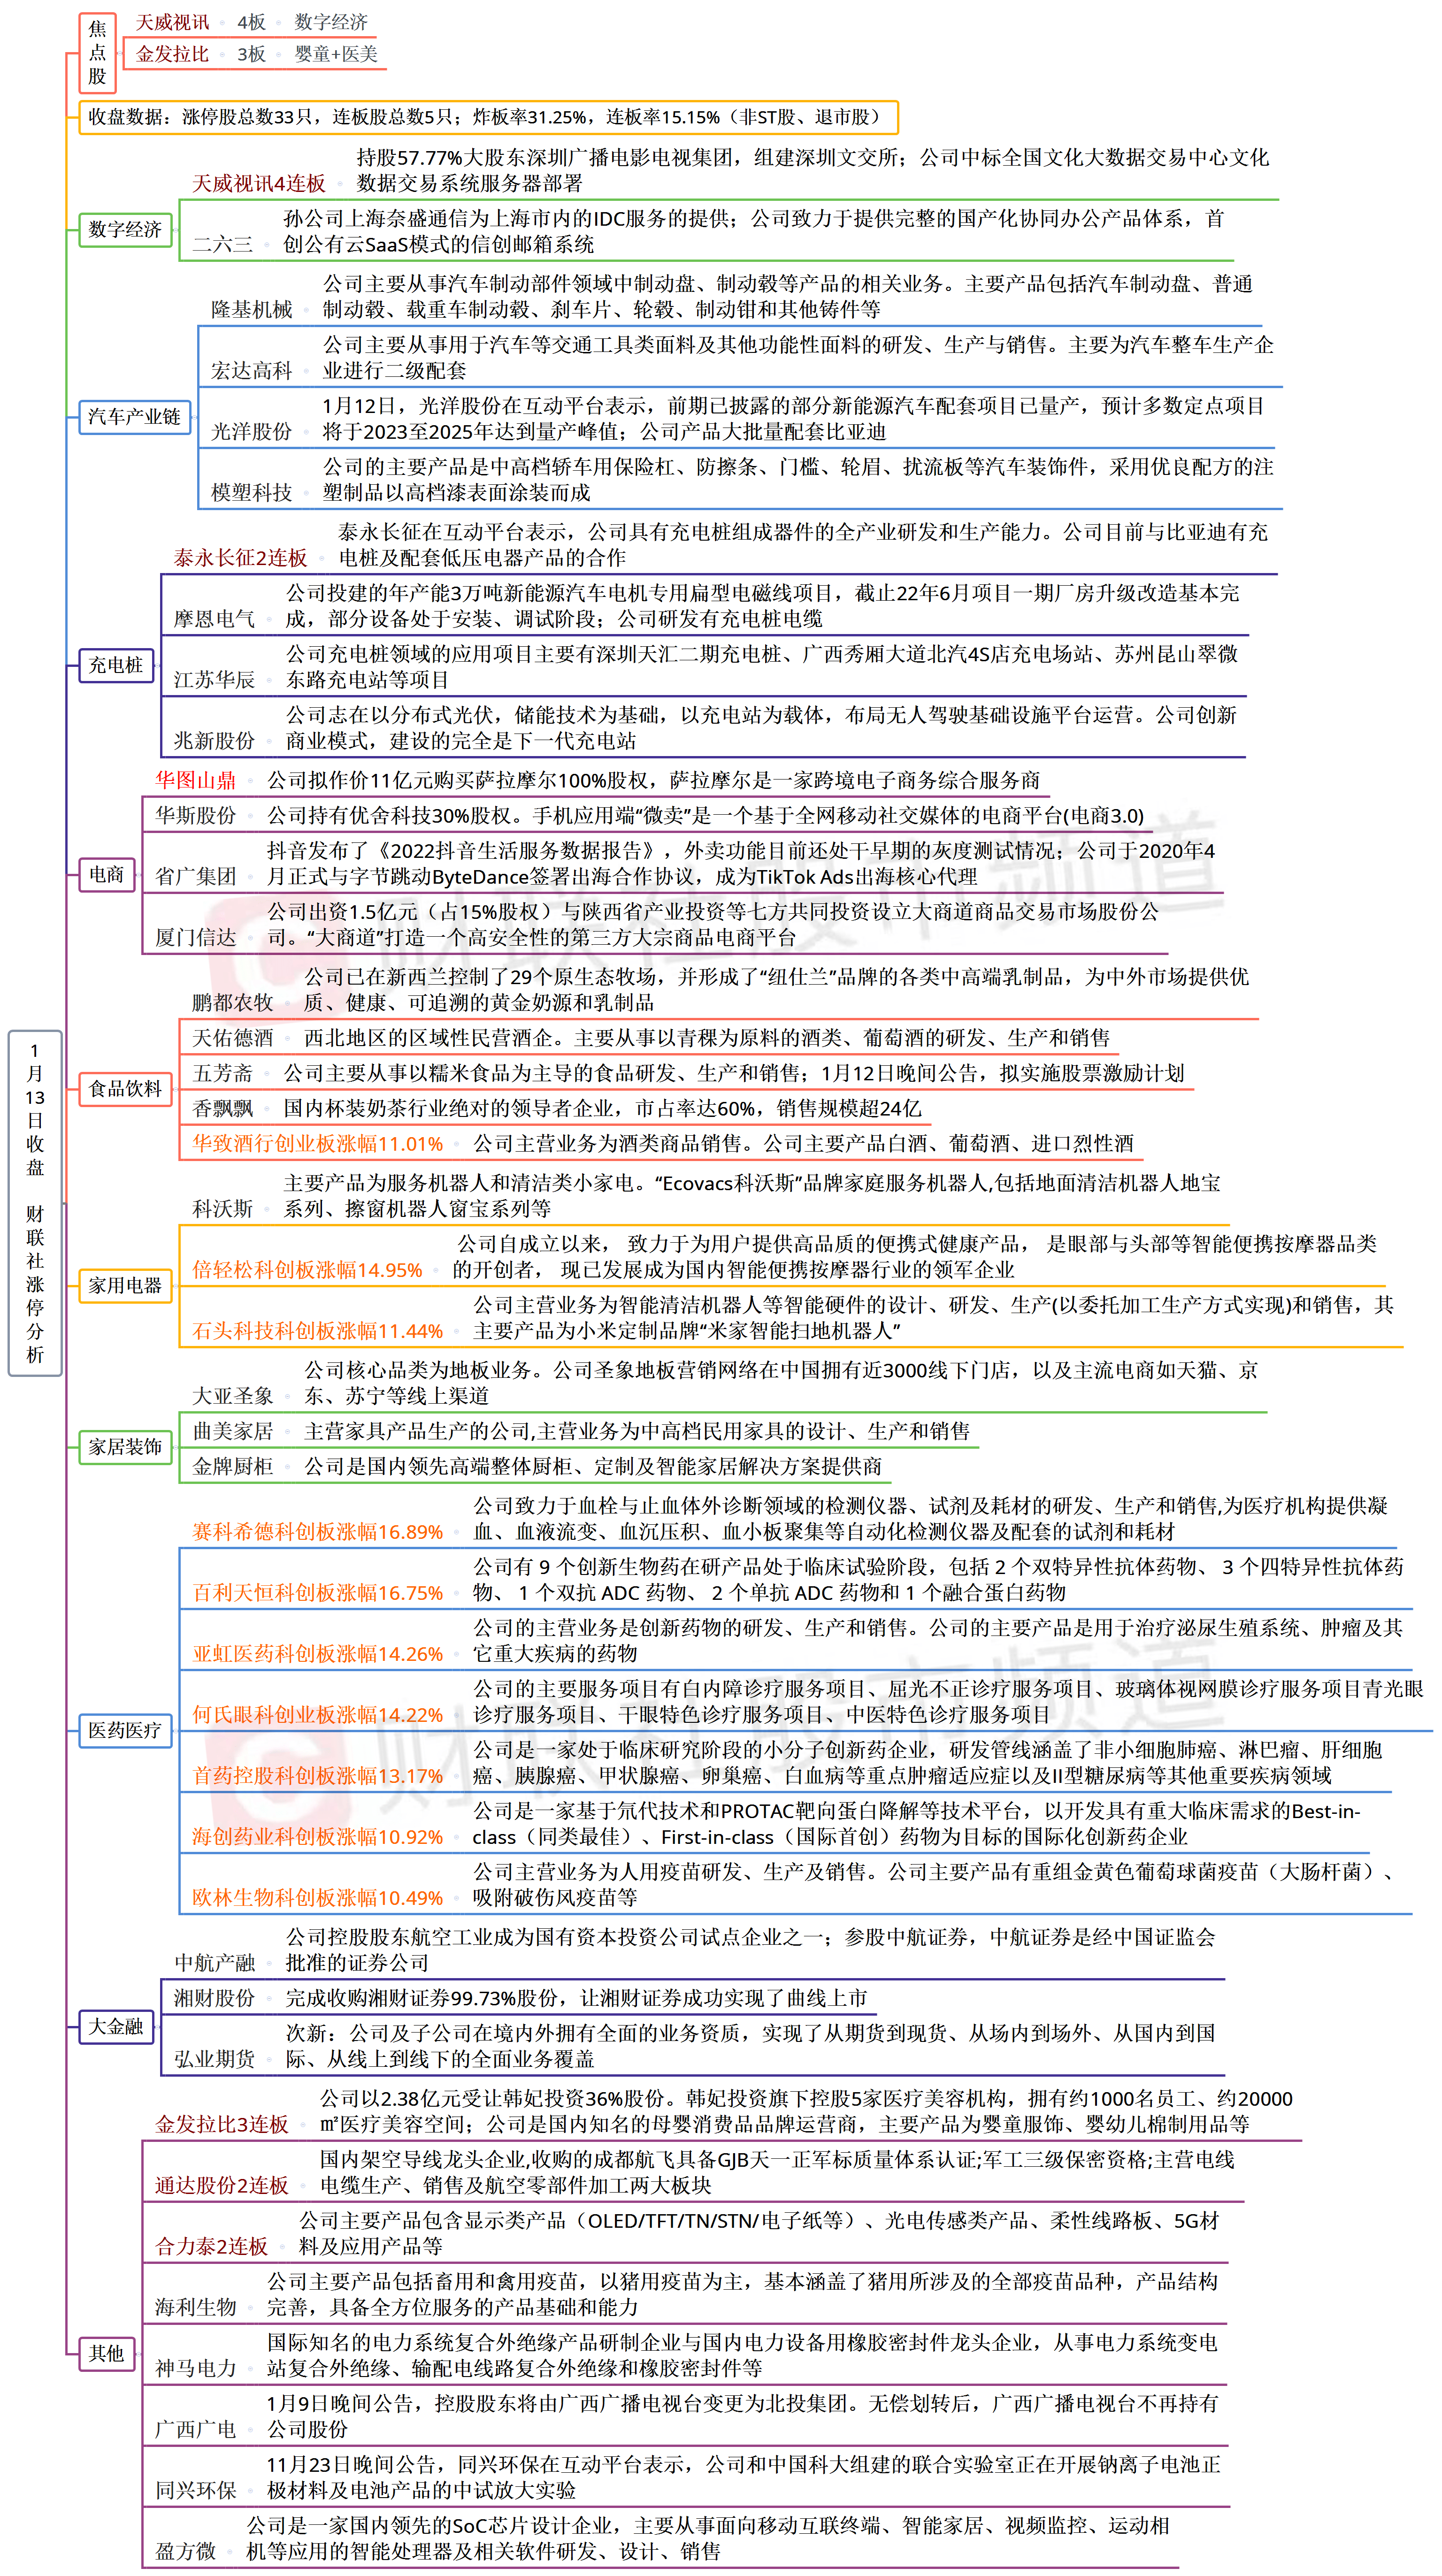Click the 焦点股 node
Screen dimensions: 1442x2576
coord(97,52)
